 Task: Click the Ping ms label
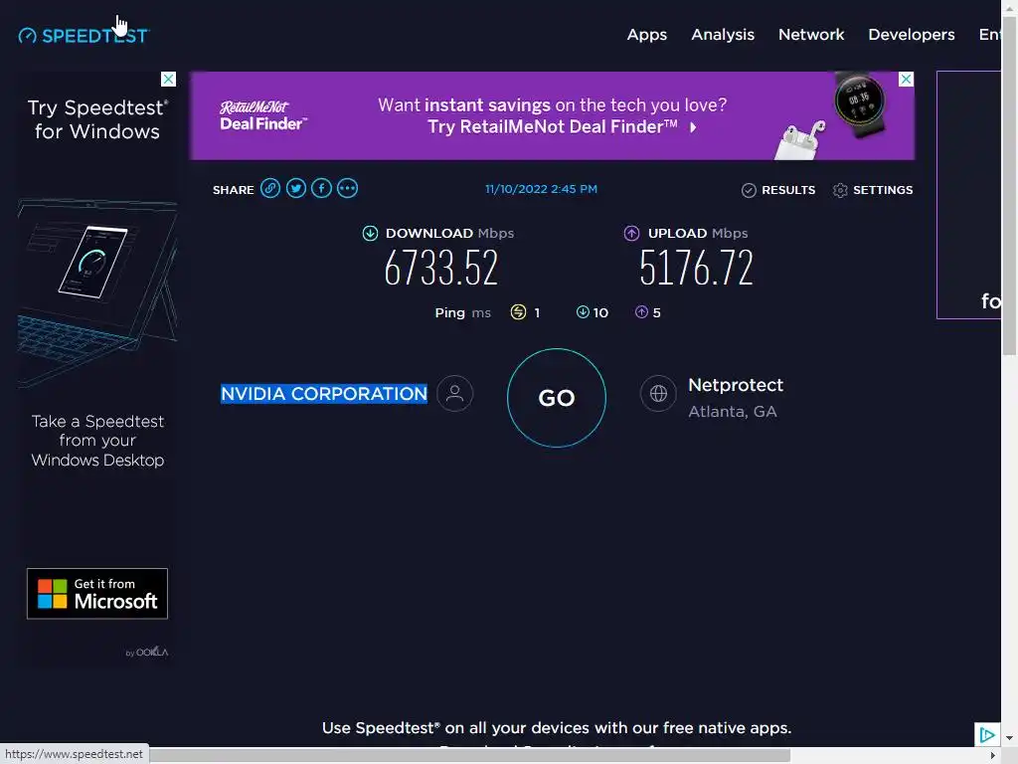pos(463,312)
